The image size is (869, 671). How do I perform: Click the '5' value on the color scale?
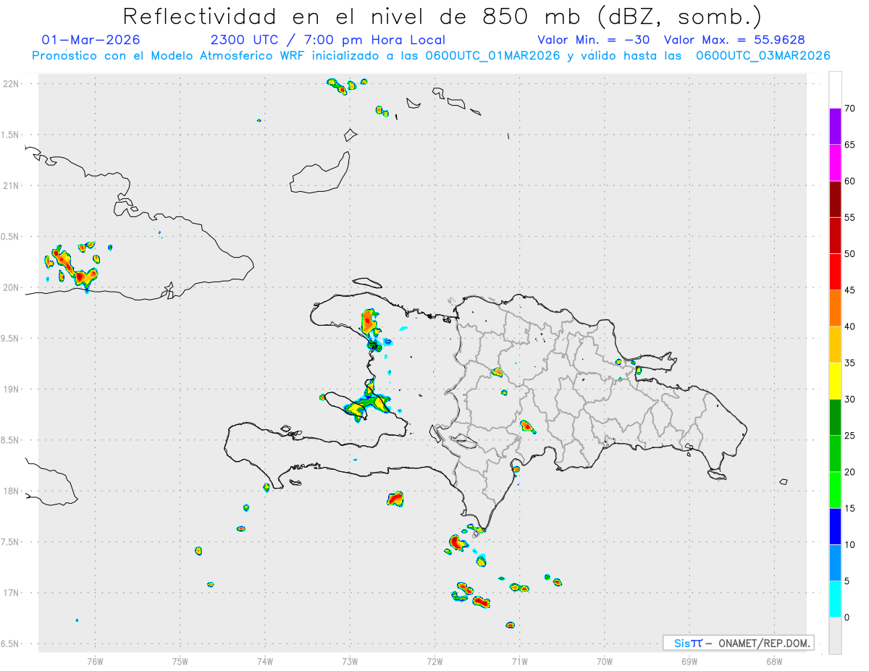tap(847, 581)
